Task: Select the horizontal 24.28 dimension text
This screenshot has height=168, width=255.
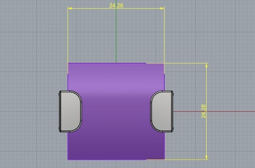Action: (x=116, y=6)
